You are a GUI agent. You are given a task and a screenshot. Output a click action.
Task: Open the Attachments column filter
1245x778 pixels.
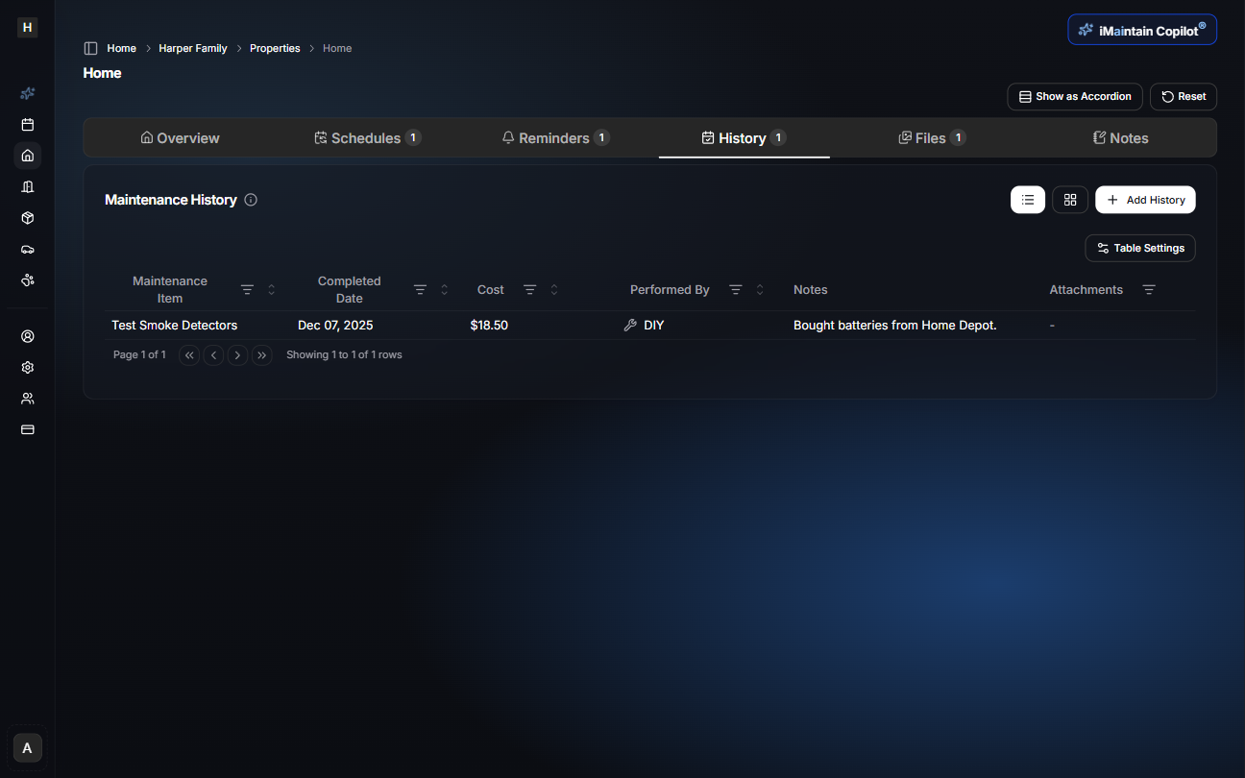[1149, 289]
